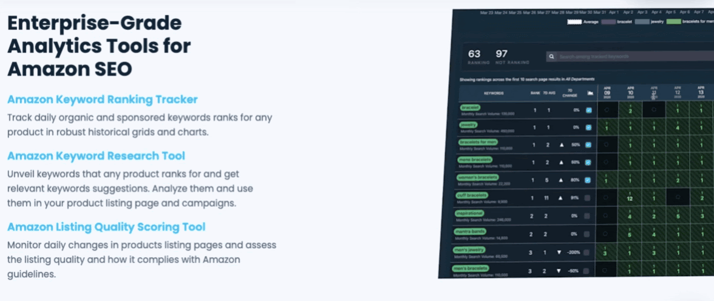Click the up arrow in mens bracelets row
714x301 pixels.
[562, 162]
